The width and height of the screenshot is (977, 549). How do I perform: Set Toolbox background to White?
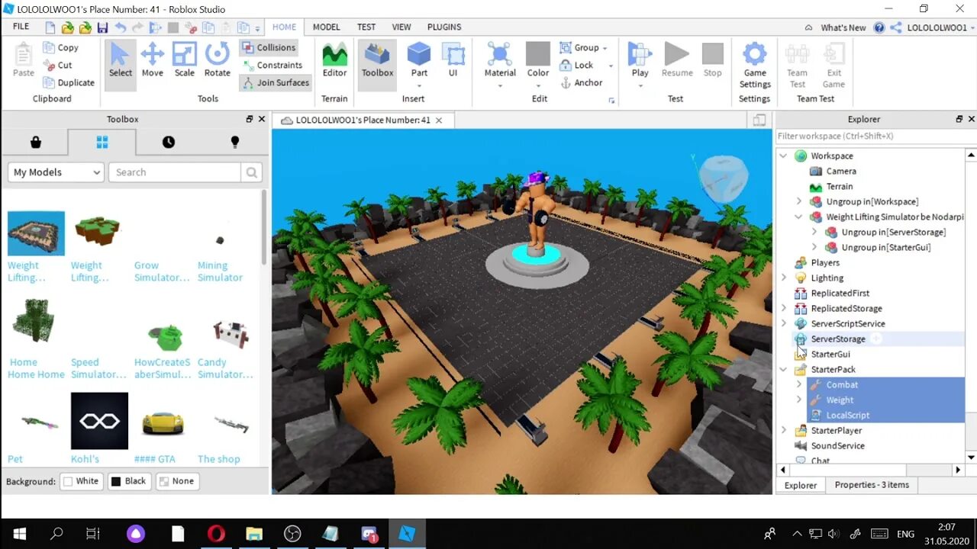pyautogui.click(x=81, y=481)
